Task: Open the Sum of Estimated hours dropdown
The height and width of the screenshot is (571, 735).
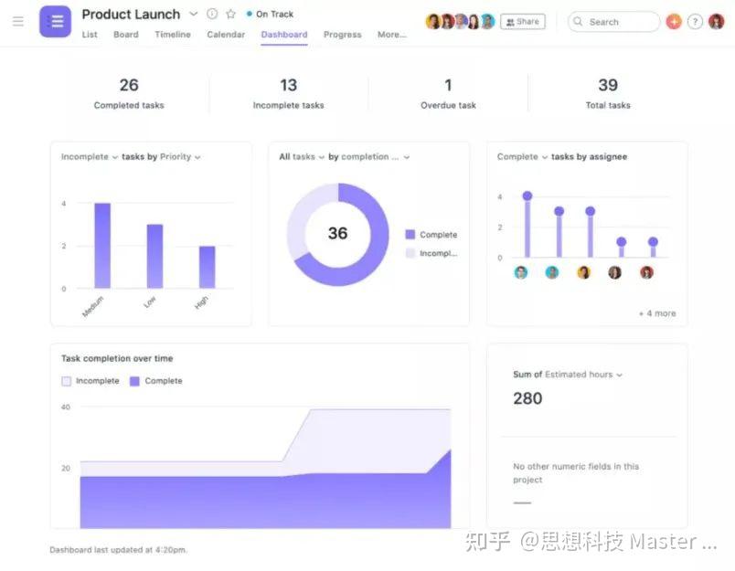Action: click(x=617, y=374)
